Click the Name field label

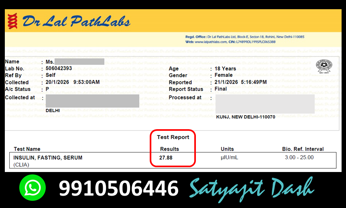click(x=12, y=62)
